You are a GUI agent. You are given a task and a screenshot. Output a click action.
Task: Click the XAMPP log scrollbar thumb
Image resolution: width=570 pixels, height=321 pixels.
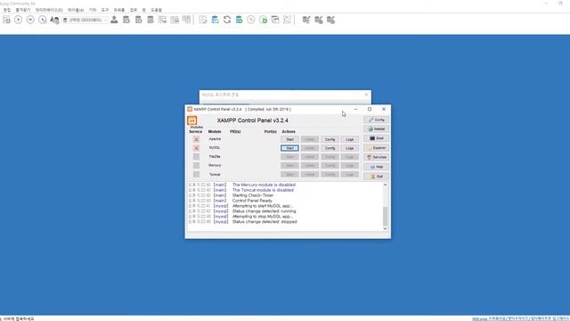pos(386,216)
